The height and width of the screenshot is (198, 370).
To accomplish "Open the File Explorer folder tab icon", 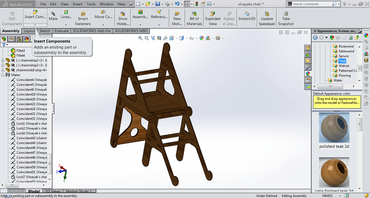I will (x=308, y=61).
